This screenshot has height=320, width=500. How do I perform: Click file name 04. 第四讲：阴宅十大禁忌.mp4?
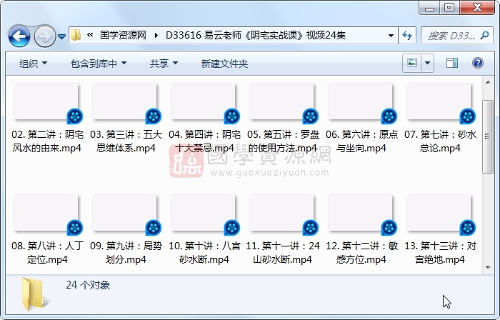click(x=204, y=141)
